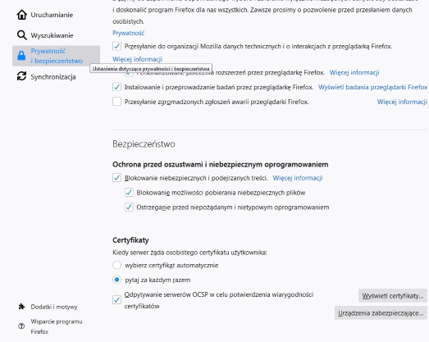
Task: Click the Synchronizacja arrows icon
Action: [21, 76]
